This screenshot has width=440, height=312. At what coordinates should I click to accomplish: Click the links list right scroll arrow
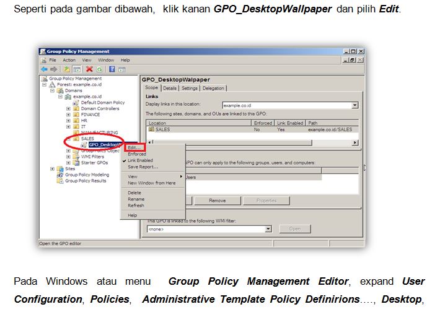point(355,142)
